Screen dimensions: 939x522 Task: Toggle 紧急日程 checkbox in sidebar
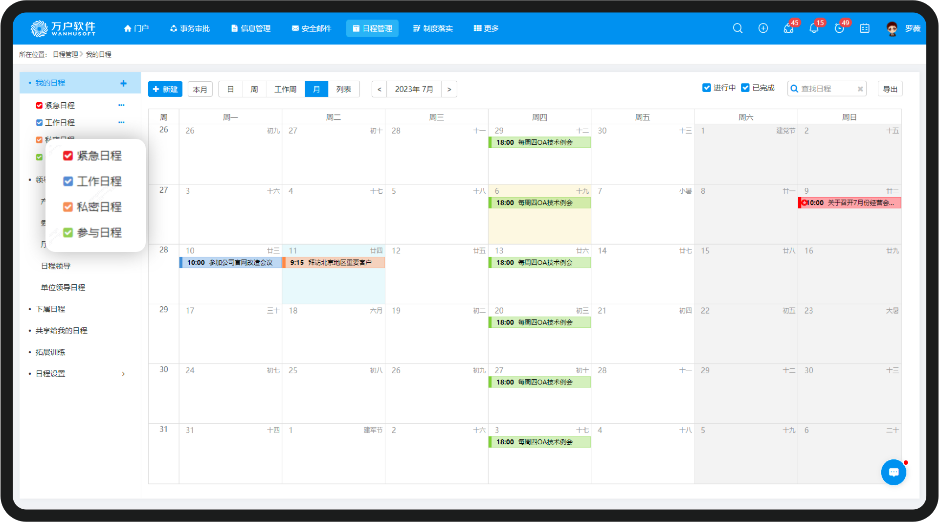tap(39, 106)
